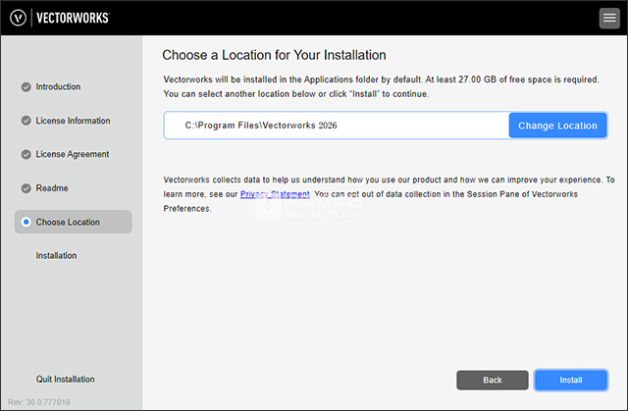Open the Privacy Statement link

275,194
